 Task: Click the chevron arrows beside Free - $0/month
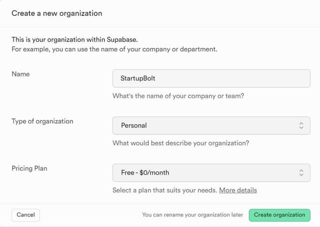click(301, 173)
